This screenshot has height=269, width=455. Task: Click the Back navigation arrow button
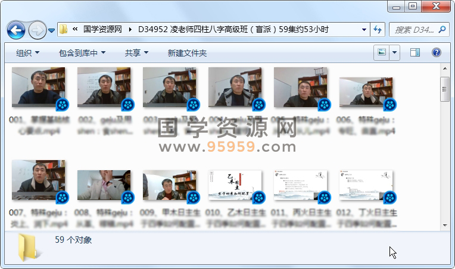point(15,29)
